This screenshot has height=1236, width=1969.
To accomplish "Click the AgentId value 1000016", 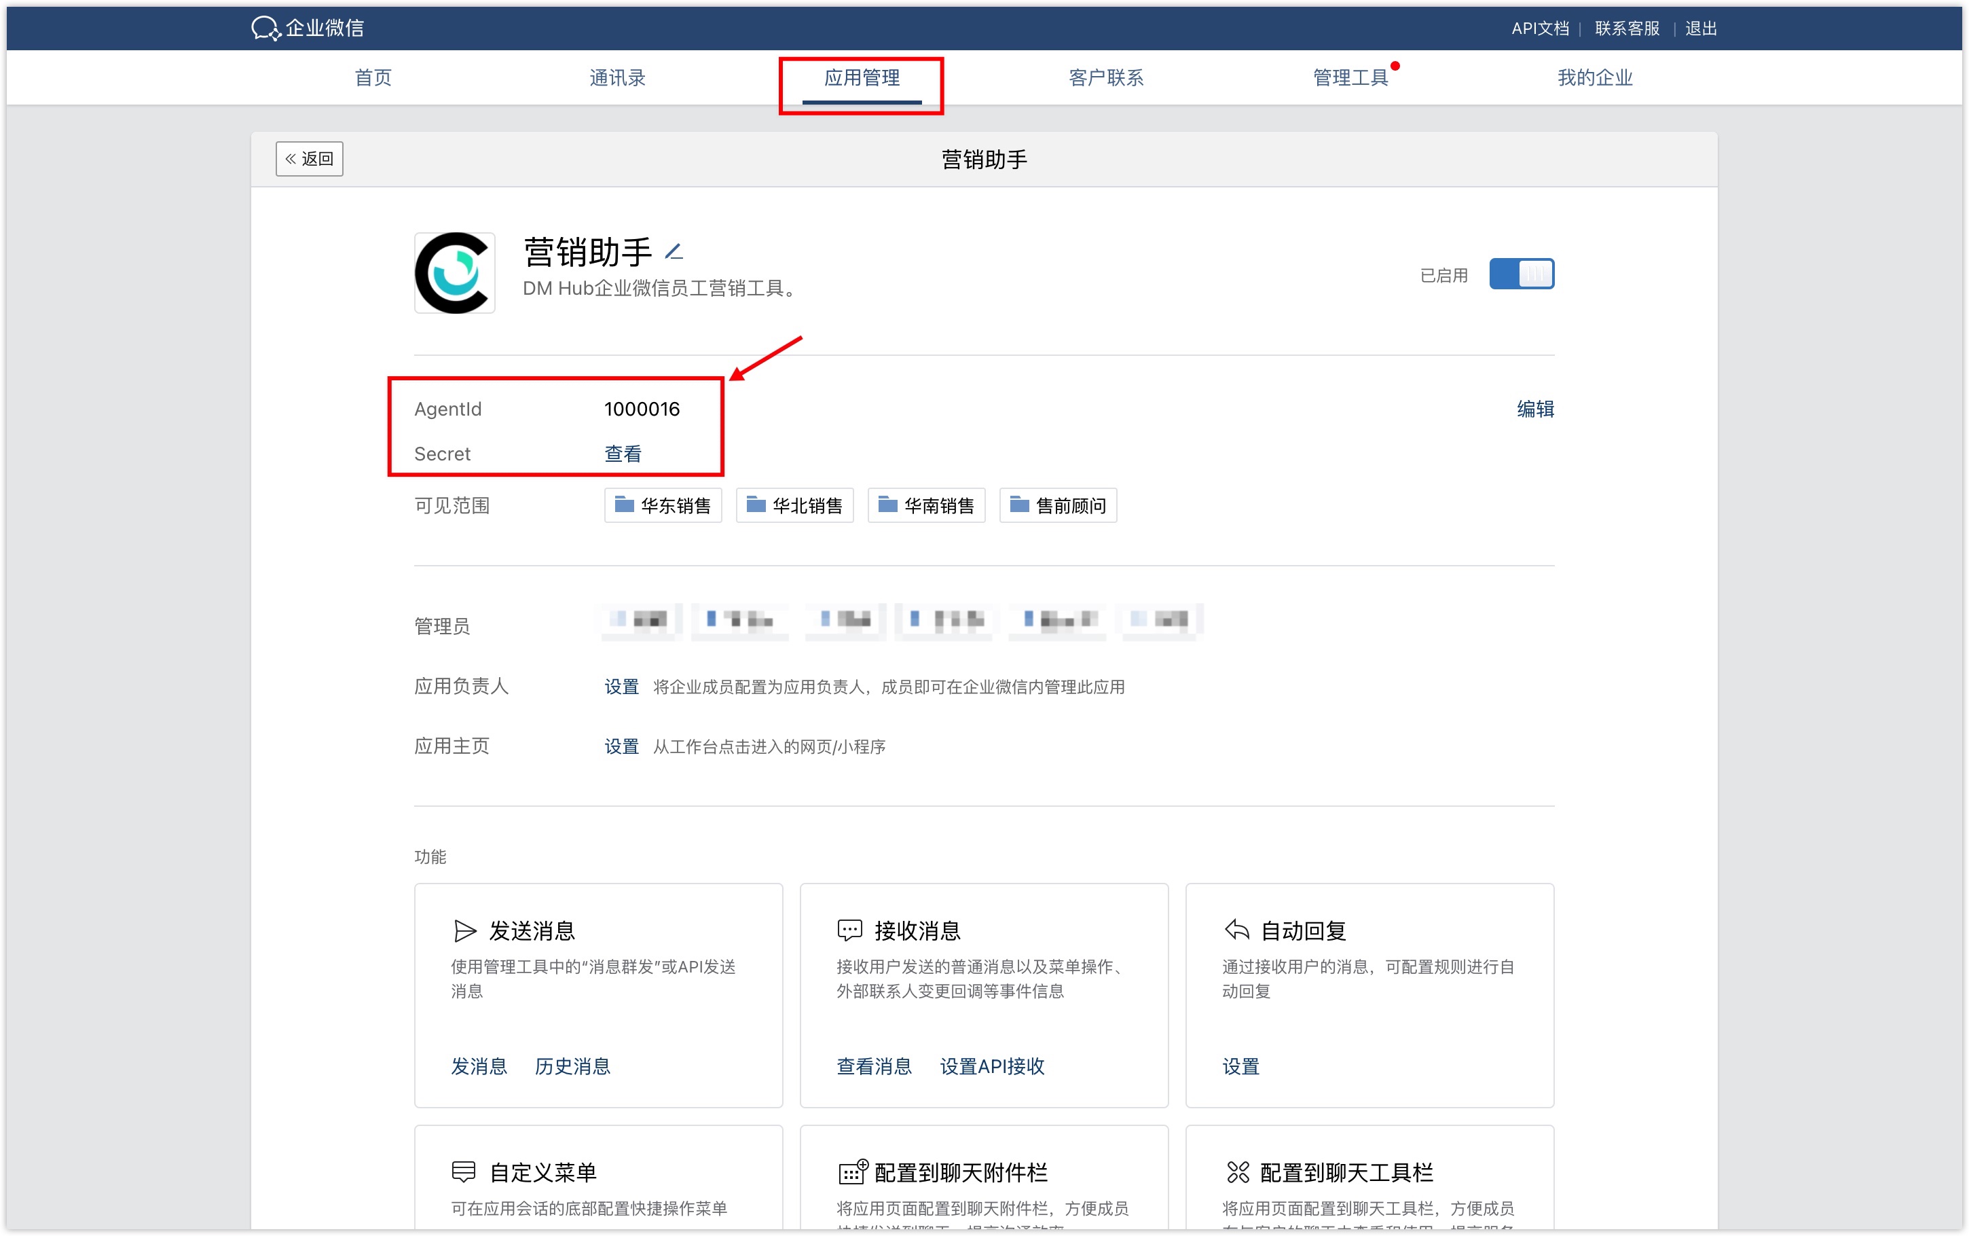I will [642, 409].
